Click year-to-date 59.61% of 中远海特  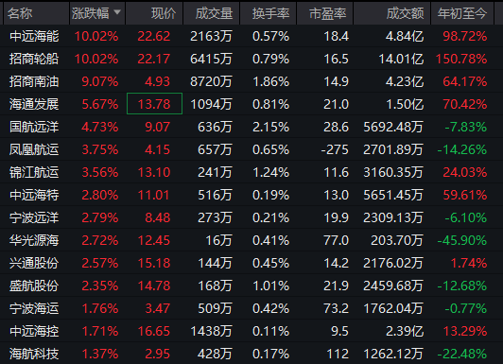(x=465, y=195)
